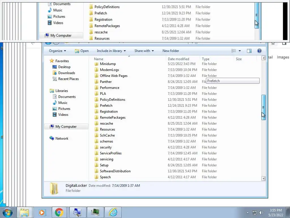This screenshot has width=290, height=218.
Task: Click the New folder button
Action: coord(171,51)
